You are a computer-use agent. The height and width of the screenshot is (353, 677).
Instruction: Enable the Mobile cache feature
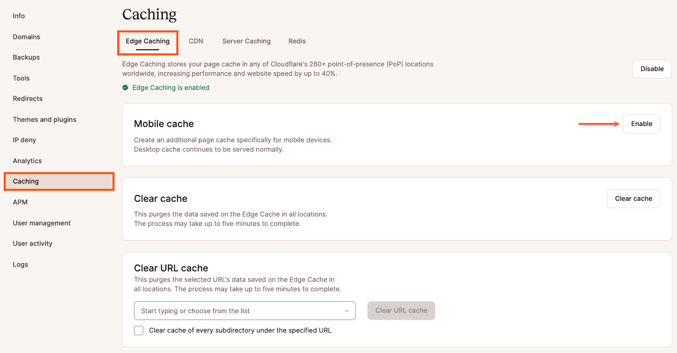(641, 124)
